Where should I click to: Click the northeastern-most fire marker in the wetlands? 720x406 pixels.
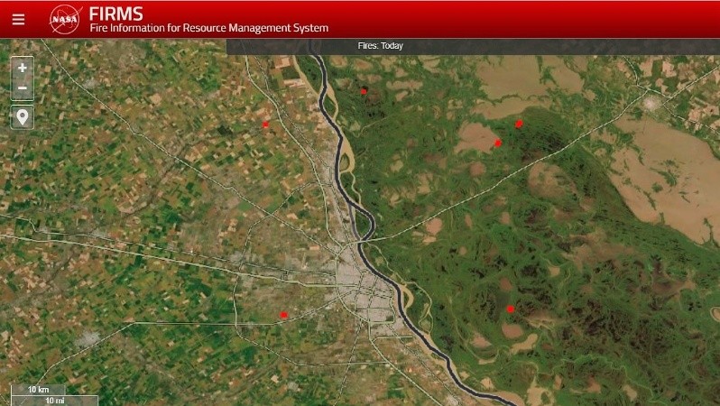tap(519, 124)
